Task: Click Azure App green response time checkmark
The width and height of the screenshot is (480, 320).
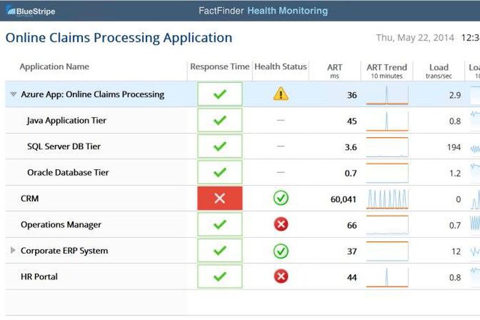Action: pos(220,94)
